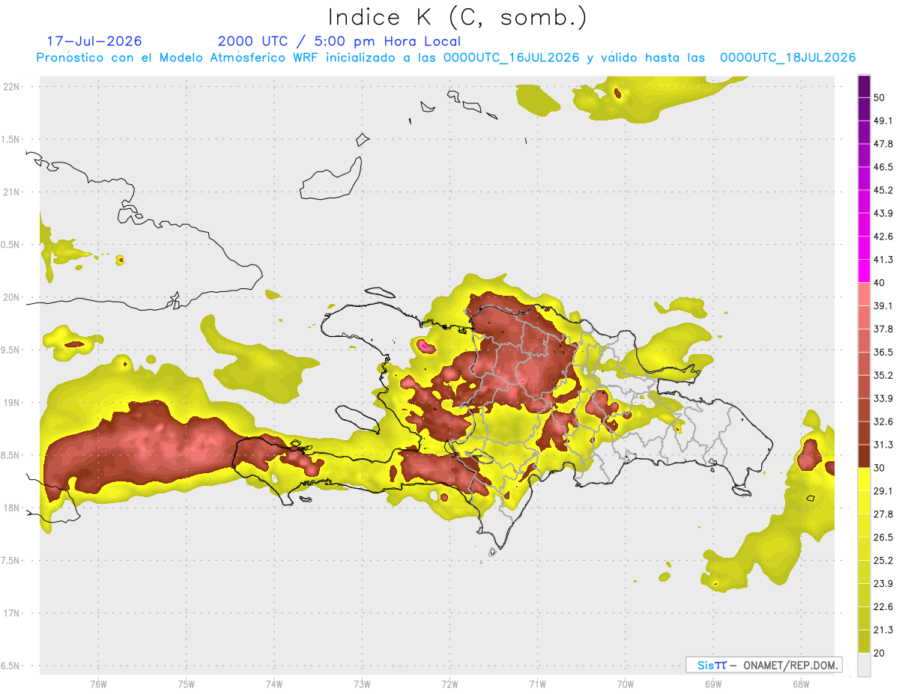899x694 pixels.
Task: Click "0000UTC_16JUL2026" initialization time in forecast line
Action: point(511,58)
